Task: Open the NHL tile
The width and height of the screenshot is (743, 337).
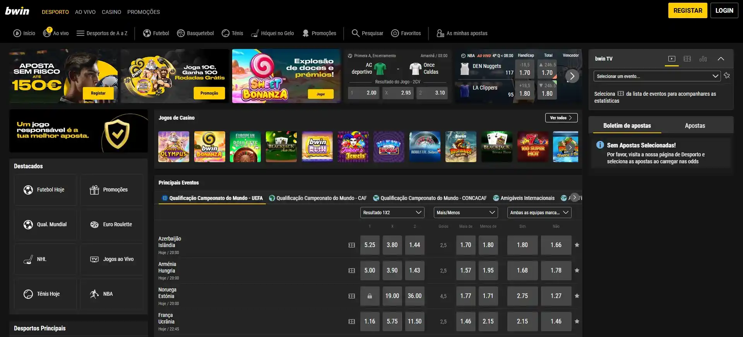Action: tap(45, 259)
